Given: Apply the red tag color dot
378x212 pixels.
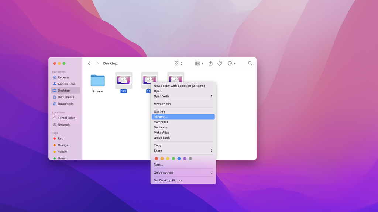Looking at the screenshot, I should point(156,158).
